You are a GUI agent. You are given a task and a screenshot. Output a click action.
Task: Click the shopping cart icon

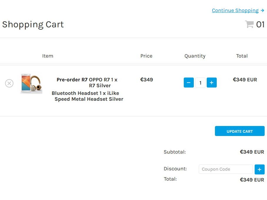pos(249,24)
